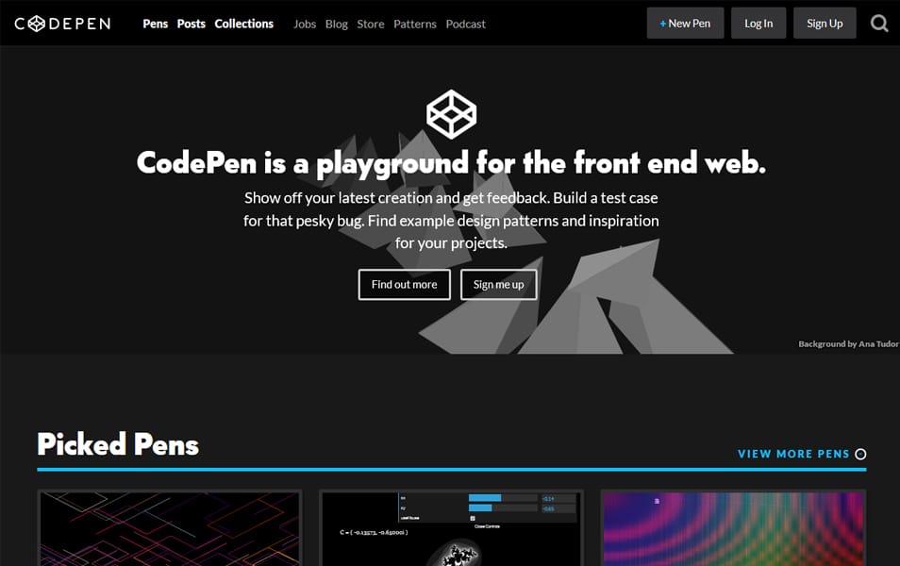Open the Podcast link

pos(465,24)
